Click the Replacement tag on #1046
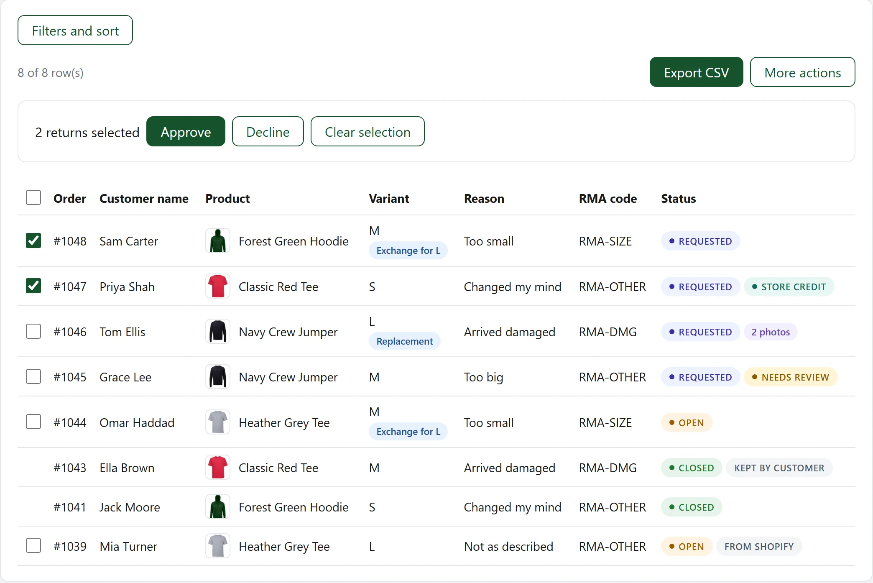 404,341
